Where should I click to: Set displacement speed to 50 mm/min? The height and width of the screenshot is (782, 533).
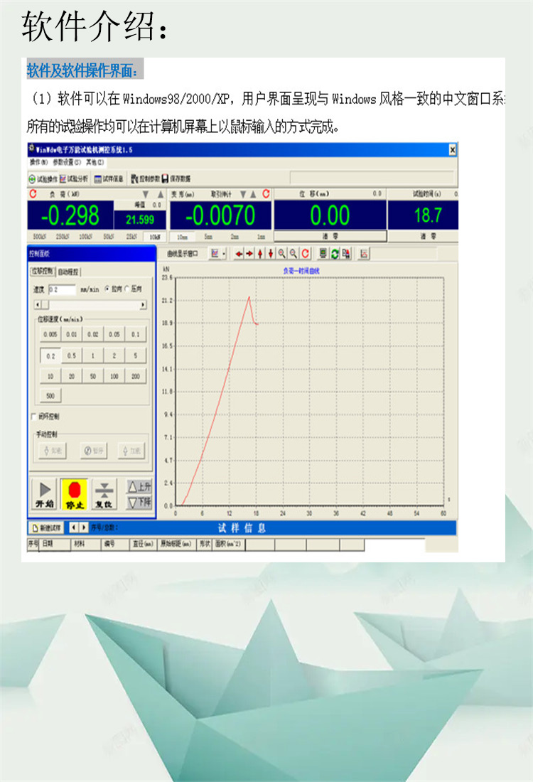[x=93, y=376]
